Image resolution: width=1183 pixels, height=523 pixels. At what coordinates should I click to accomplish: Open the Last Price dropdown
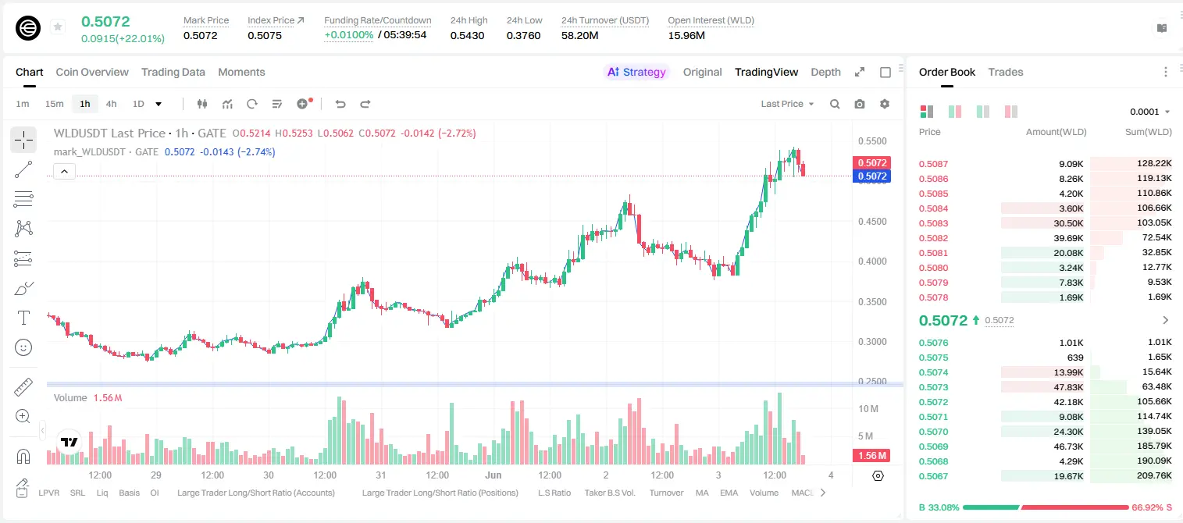(x=787, y=104)
